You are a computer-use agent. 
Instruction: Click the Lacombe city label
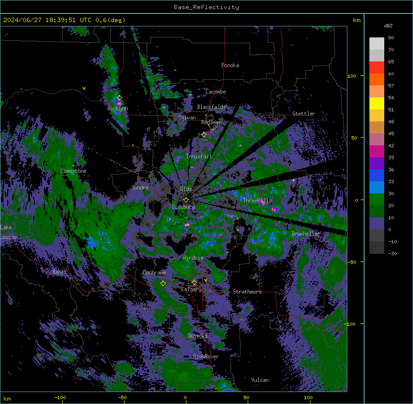point(216,92)
